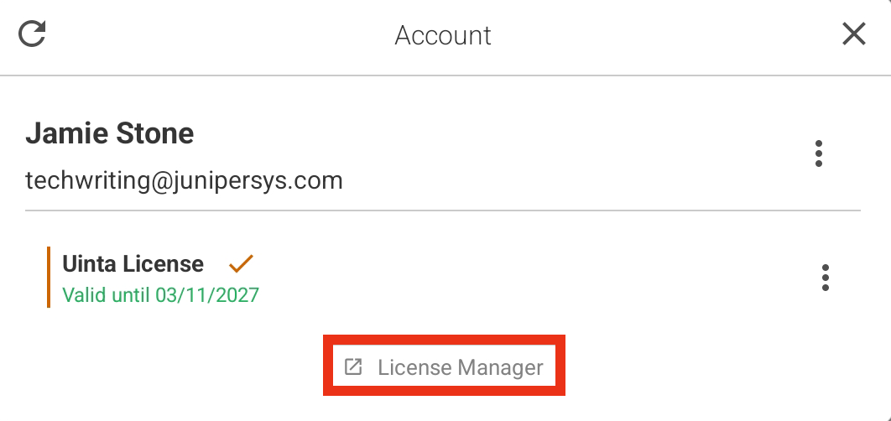
Task: Tap the circular arrow reload icon
Action: [x=32, y=34]
